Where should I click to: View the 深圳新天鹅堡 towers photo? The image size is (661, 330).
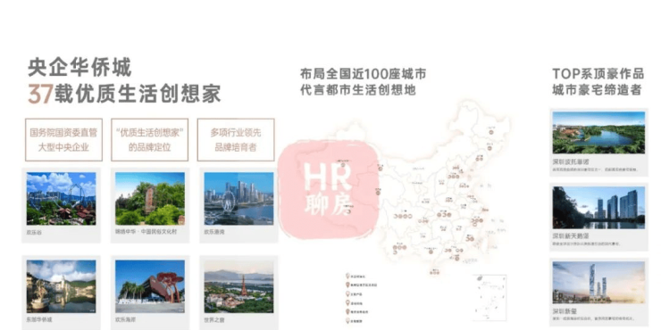click(598, 208)
